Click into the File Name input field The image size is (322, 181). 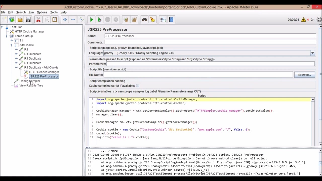click(198, 75)
